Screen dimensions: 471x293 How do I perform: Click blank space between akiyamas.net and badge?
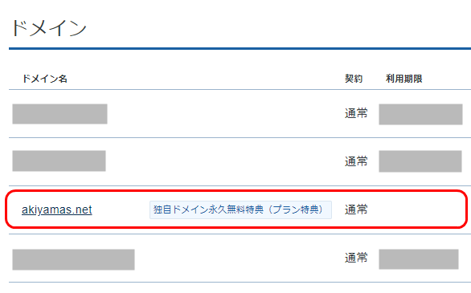point(121,210)
